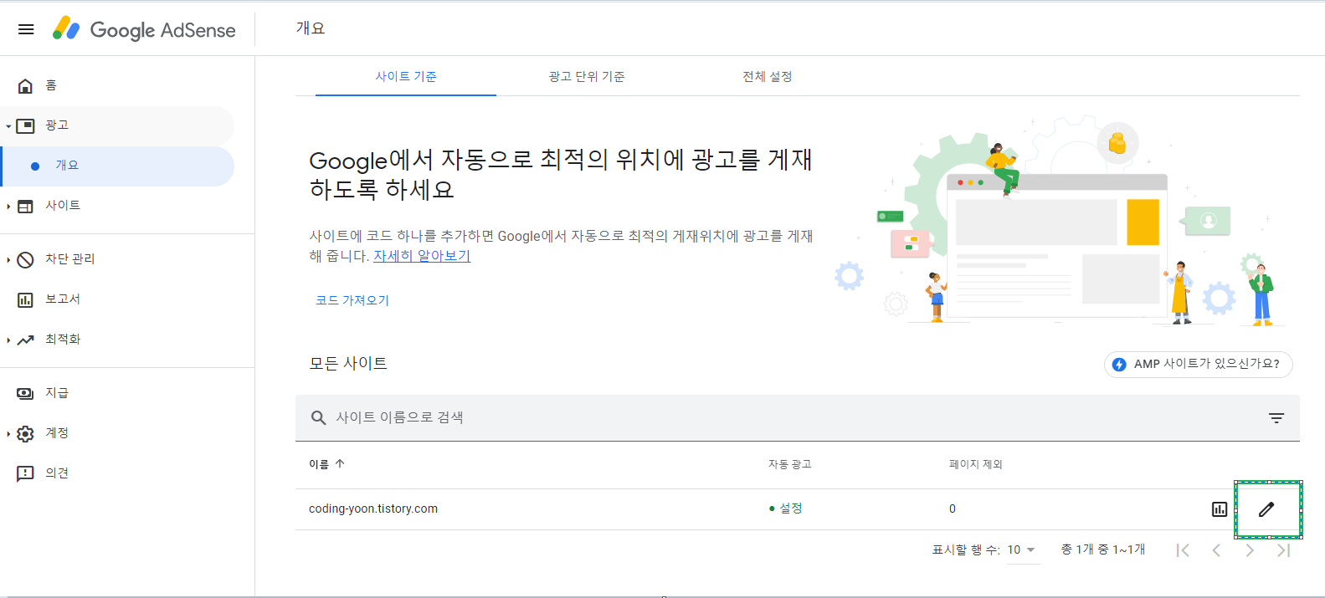The width and height of the screenshot is (1325, 598).
Task: Open 홈 from the sidebar
Action: 117,85
